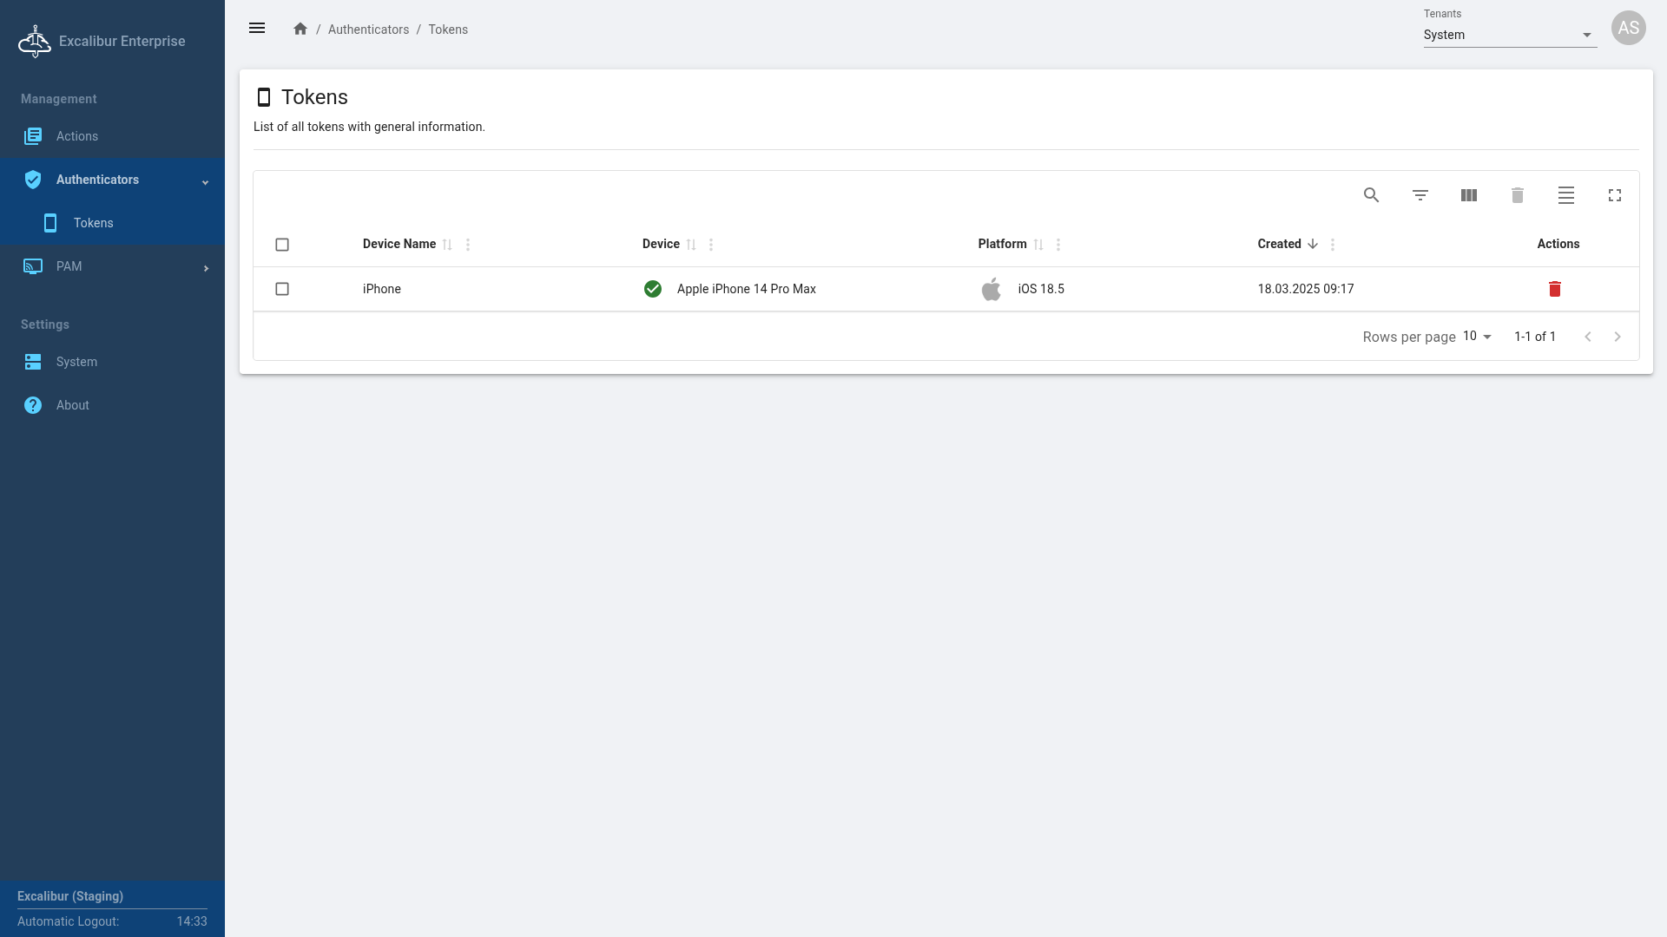The height and width of the screenshot is (937, 1667).
Task: Click the filter list icon
Action: click(1420, 195)
